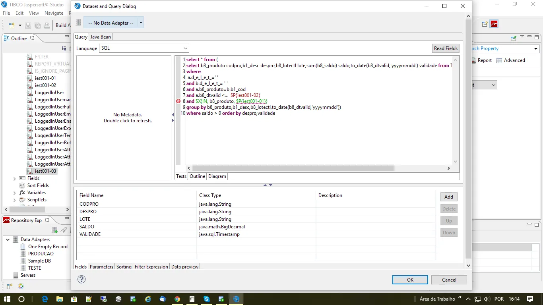Screen dimensions: 543x305
Task: Select the SALDO field row
Action: click(87, 227)
